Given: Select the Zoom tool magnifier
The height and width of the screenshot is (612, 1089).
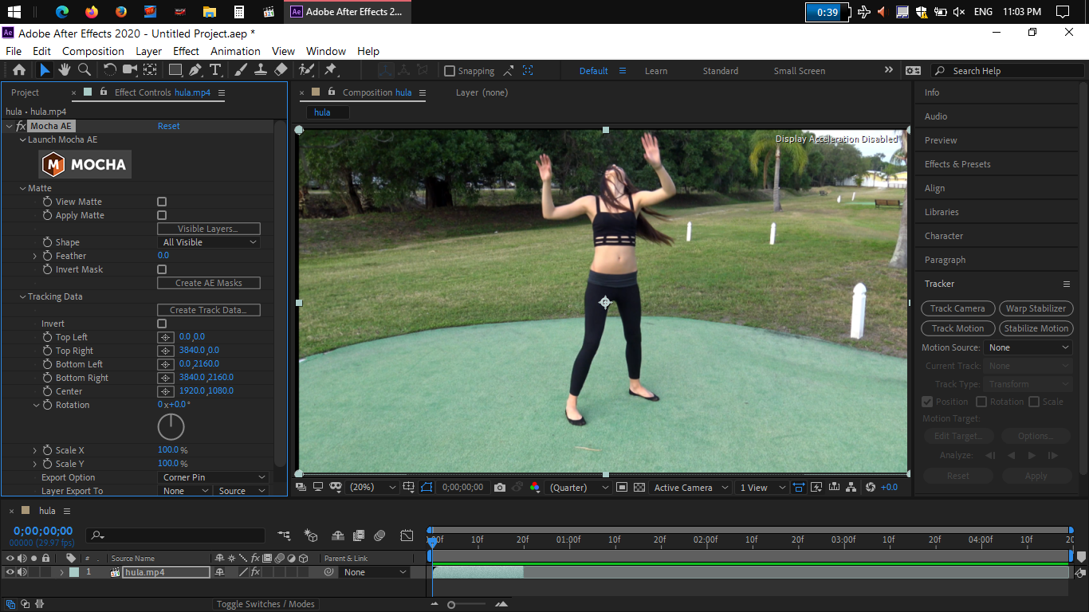Looking at the screenshot, I should [x=85, y=70].
